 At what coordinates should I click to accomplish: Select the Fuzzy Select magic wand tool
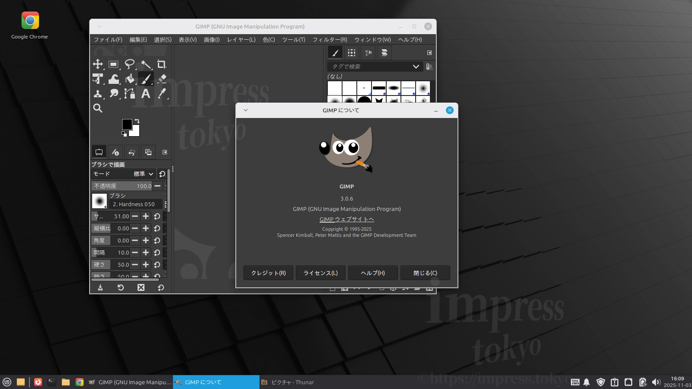pyautogui.click(x=146, y=64)
